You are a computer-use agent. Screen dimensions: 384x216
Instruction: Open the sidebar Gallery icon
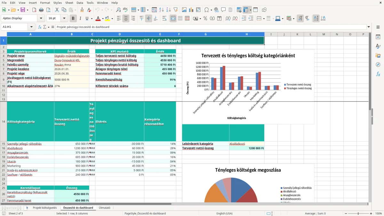(x=378, y=55)
